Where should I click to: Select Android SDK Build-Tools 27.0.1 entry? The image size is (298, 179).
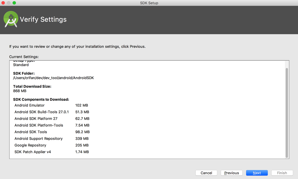click(41, 112)
